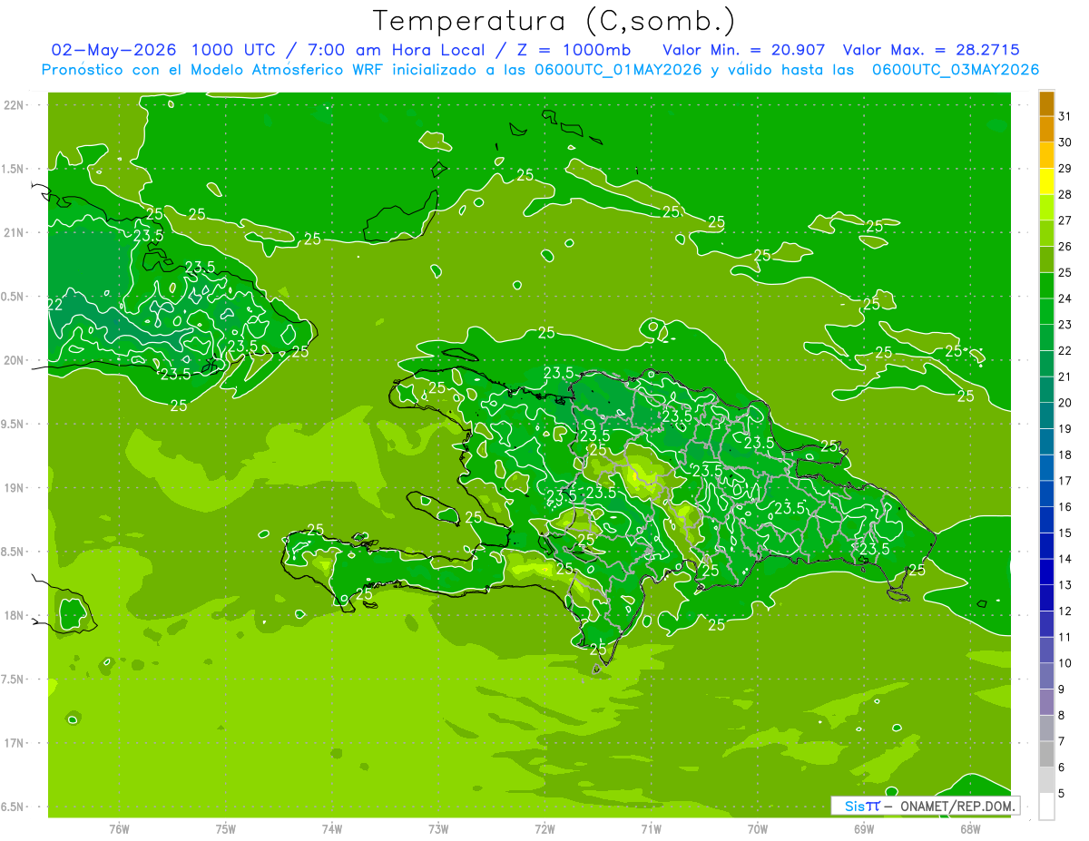Click the 28 label on the color scale
Viewport: 1089px width, 841px height.
pyautogui.click(x=1065, y=194)
